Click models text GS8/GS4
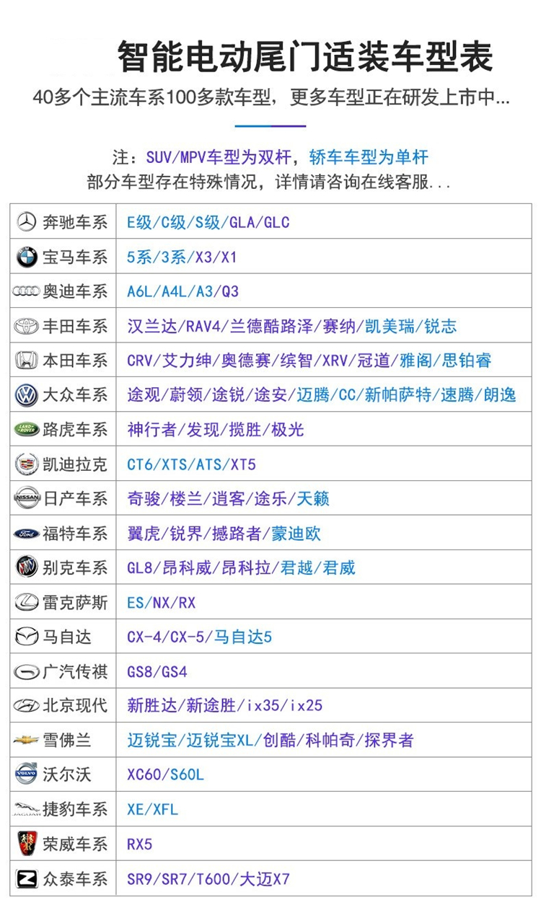 pos(157,672)
